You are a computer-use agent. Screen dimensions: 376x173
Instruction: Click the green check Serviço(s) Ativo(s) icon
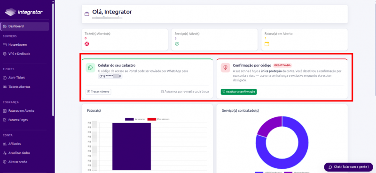pyautogui.click(x=177, y=44)
